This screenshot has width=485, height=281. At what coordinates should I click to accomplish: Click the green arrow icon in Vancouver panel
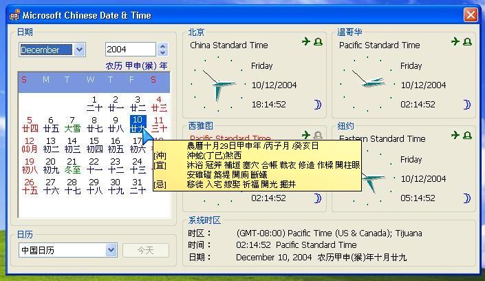(455, 41)
